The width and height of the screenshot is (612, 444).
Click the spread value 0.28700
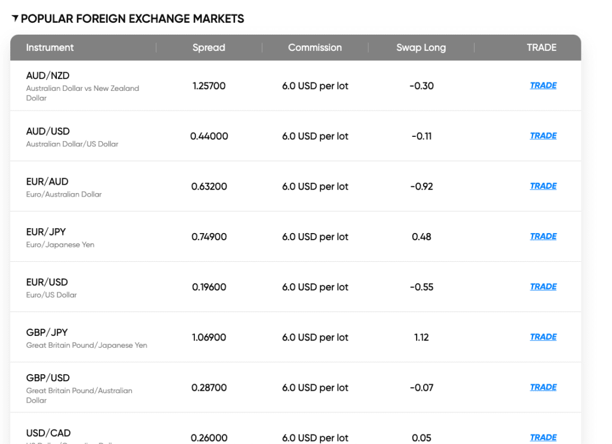[x=209, y=388]
